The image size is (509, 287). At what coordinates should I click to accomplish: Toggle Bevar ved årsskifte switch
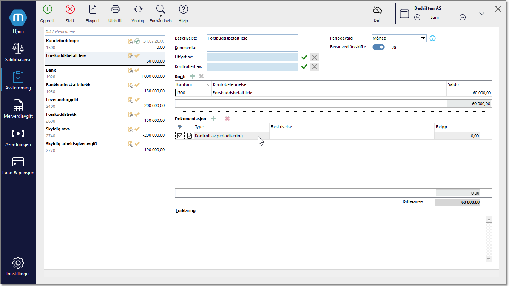(x=378, y=47)
